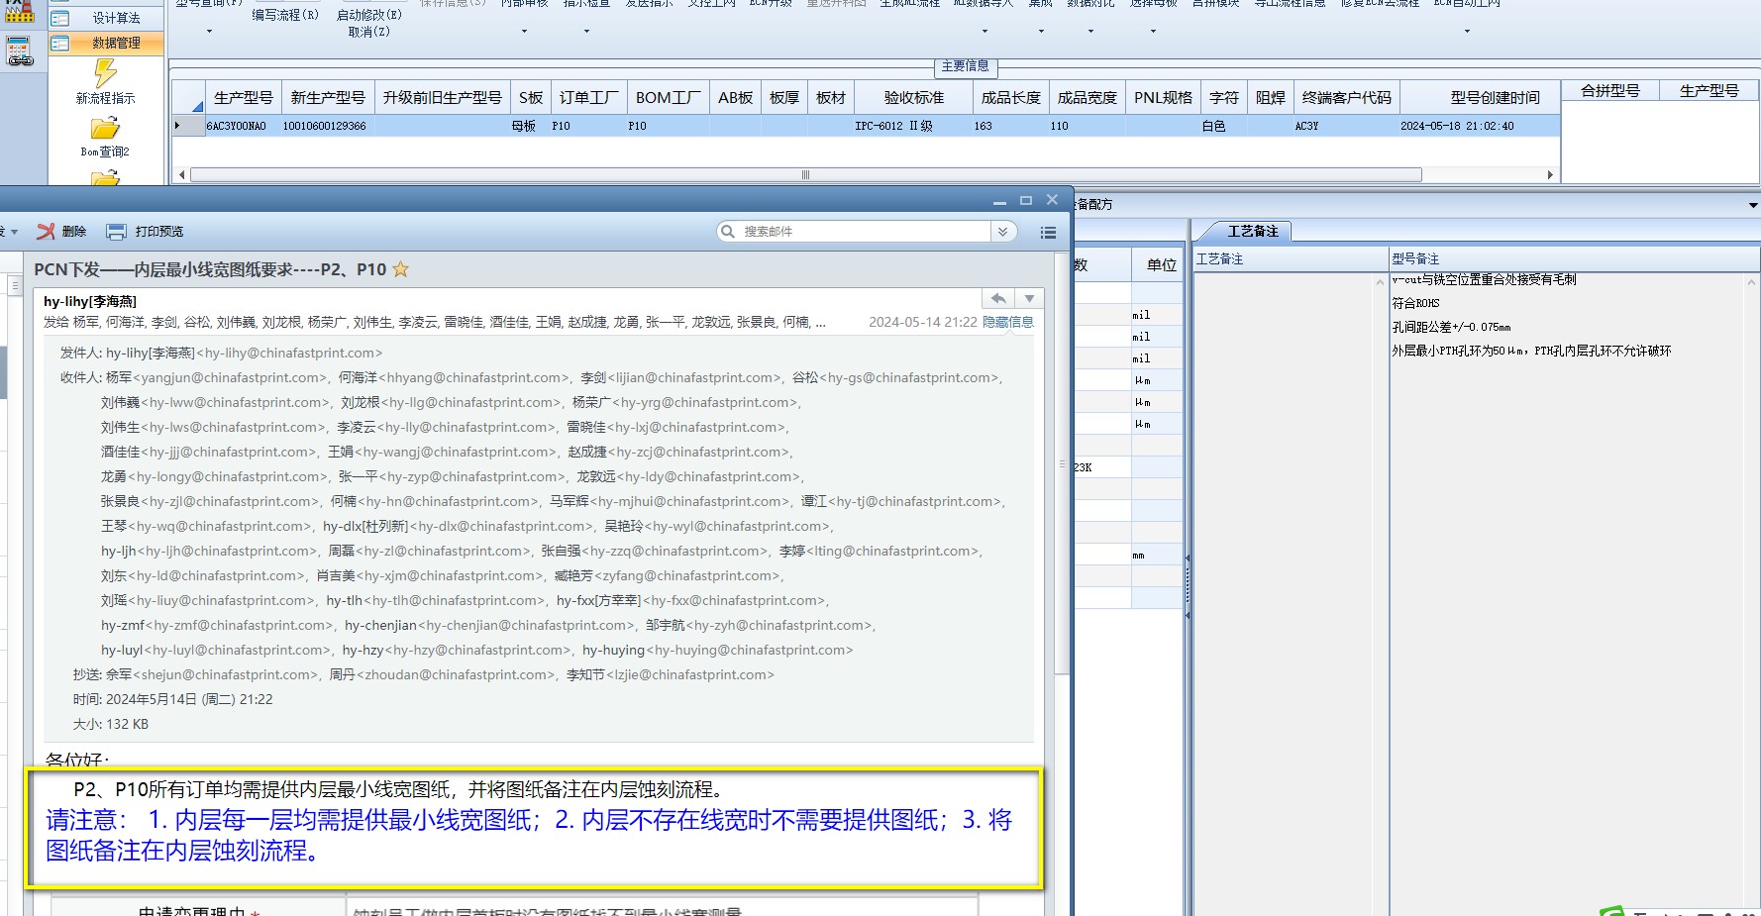Click the 启动修改(E) 取消(Z) toolbar command
The height and width of the screenshot is (916, 1761).
369,23
